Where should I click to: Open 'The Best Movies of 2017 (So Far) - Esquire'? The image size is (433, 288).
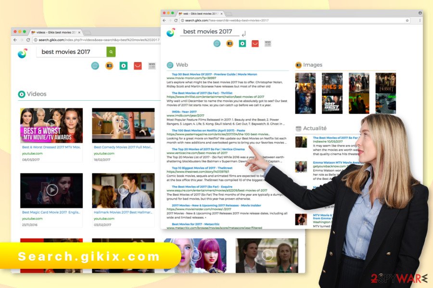(x=202, y=187)
